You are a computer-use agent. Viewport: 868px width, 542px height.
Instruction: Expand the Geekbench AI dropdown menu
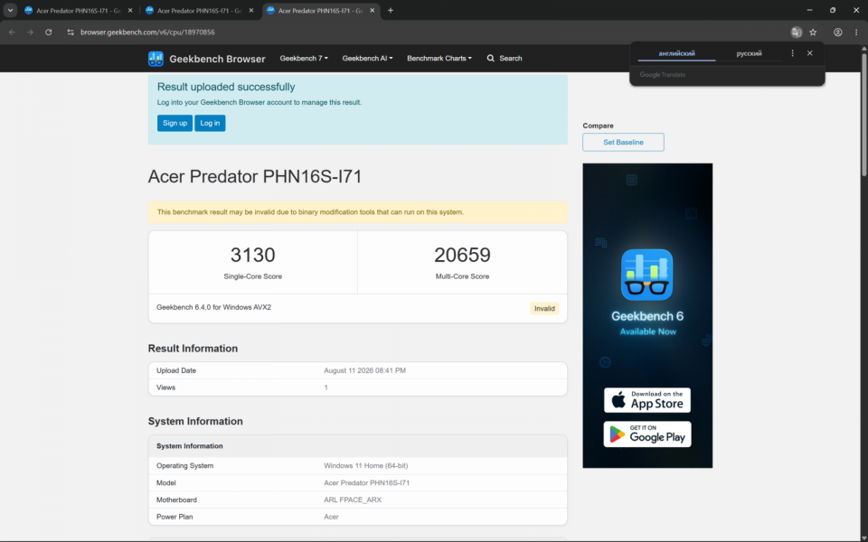pos(367,58)
